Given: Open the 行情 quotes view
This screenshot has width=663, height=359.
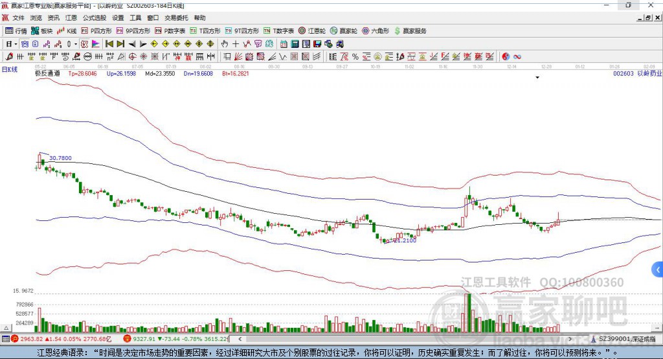Looking at the screenshot, I should [16, 31].
